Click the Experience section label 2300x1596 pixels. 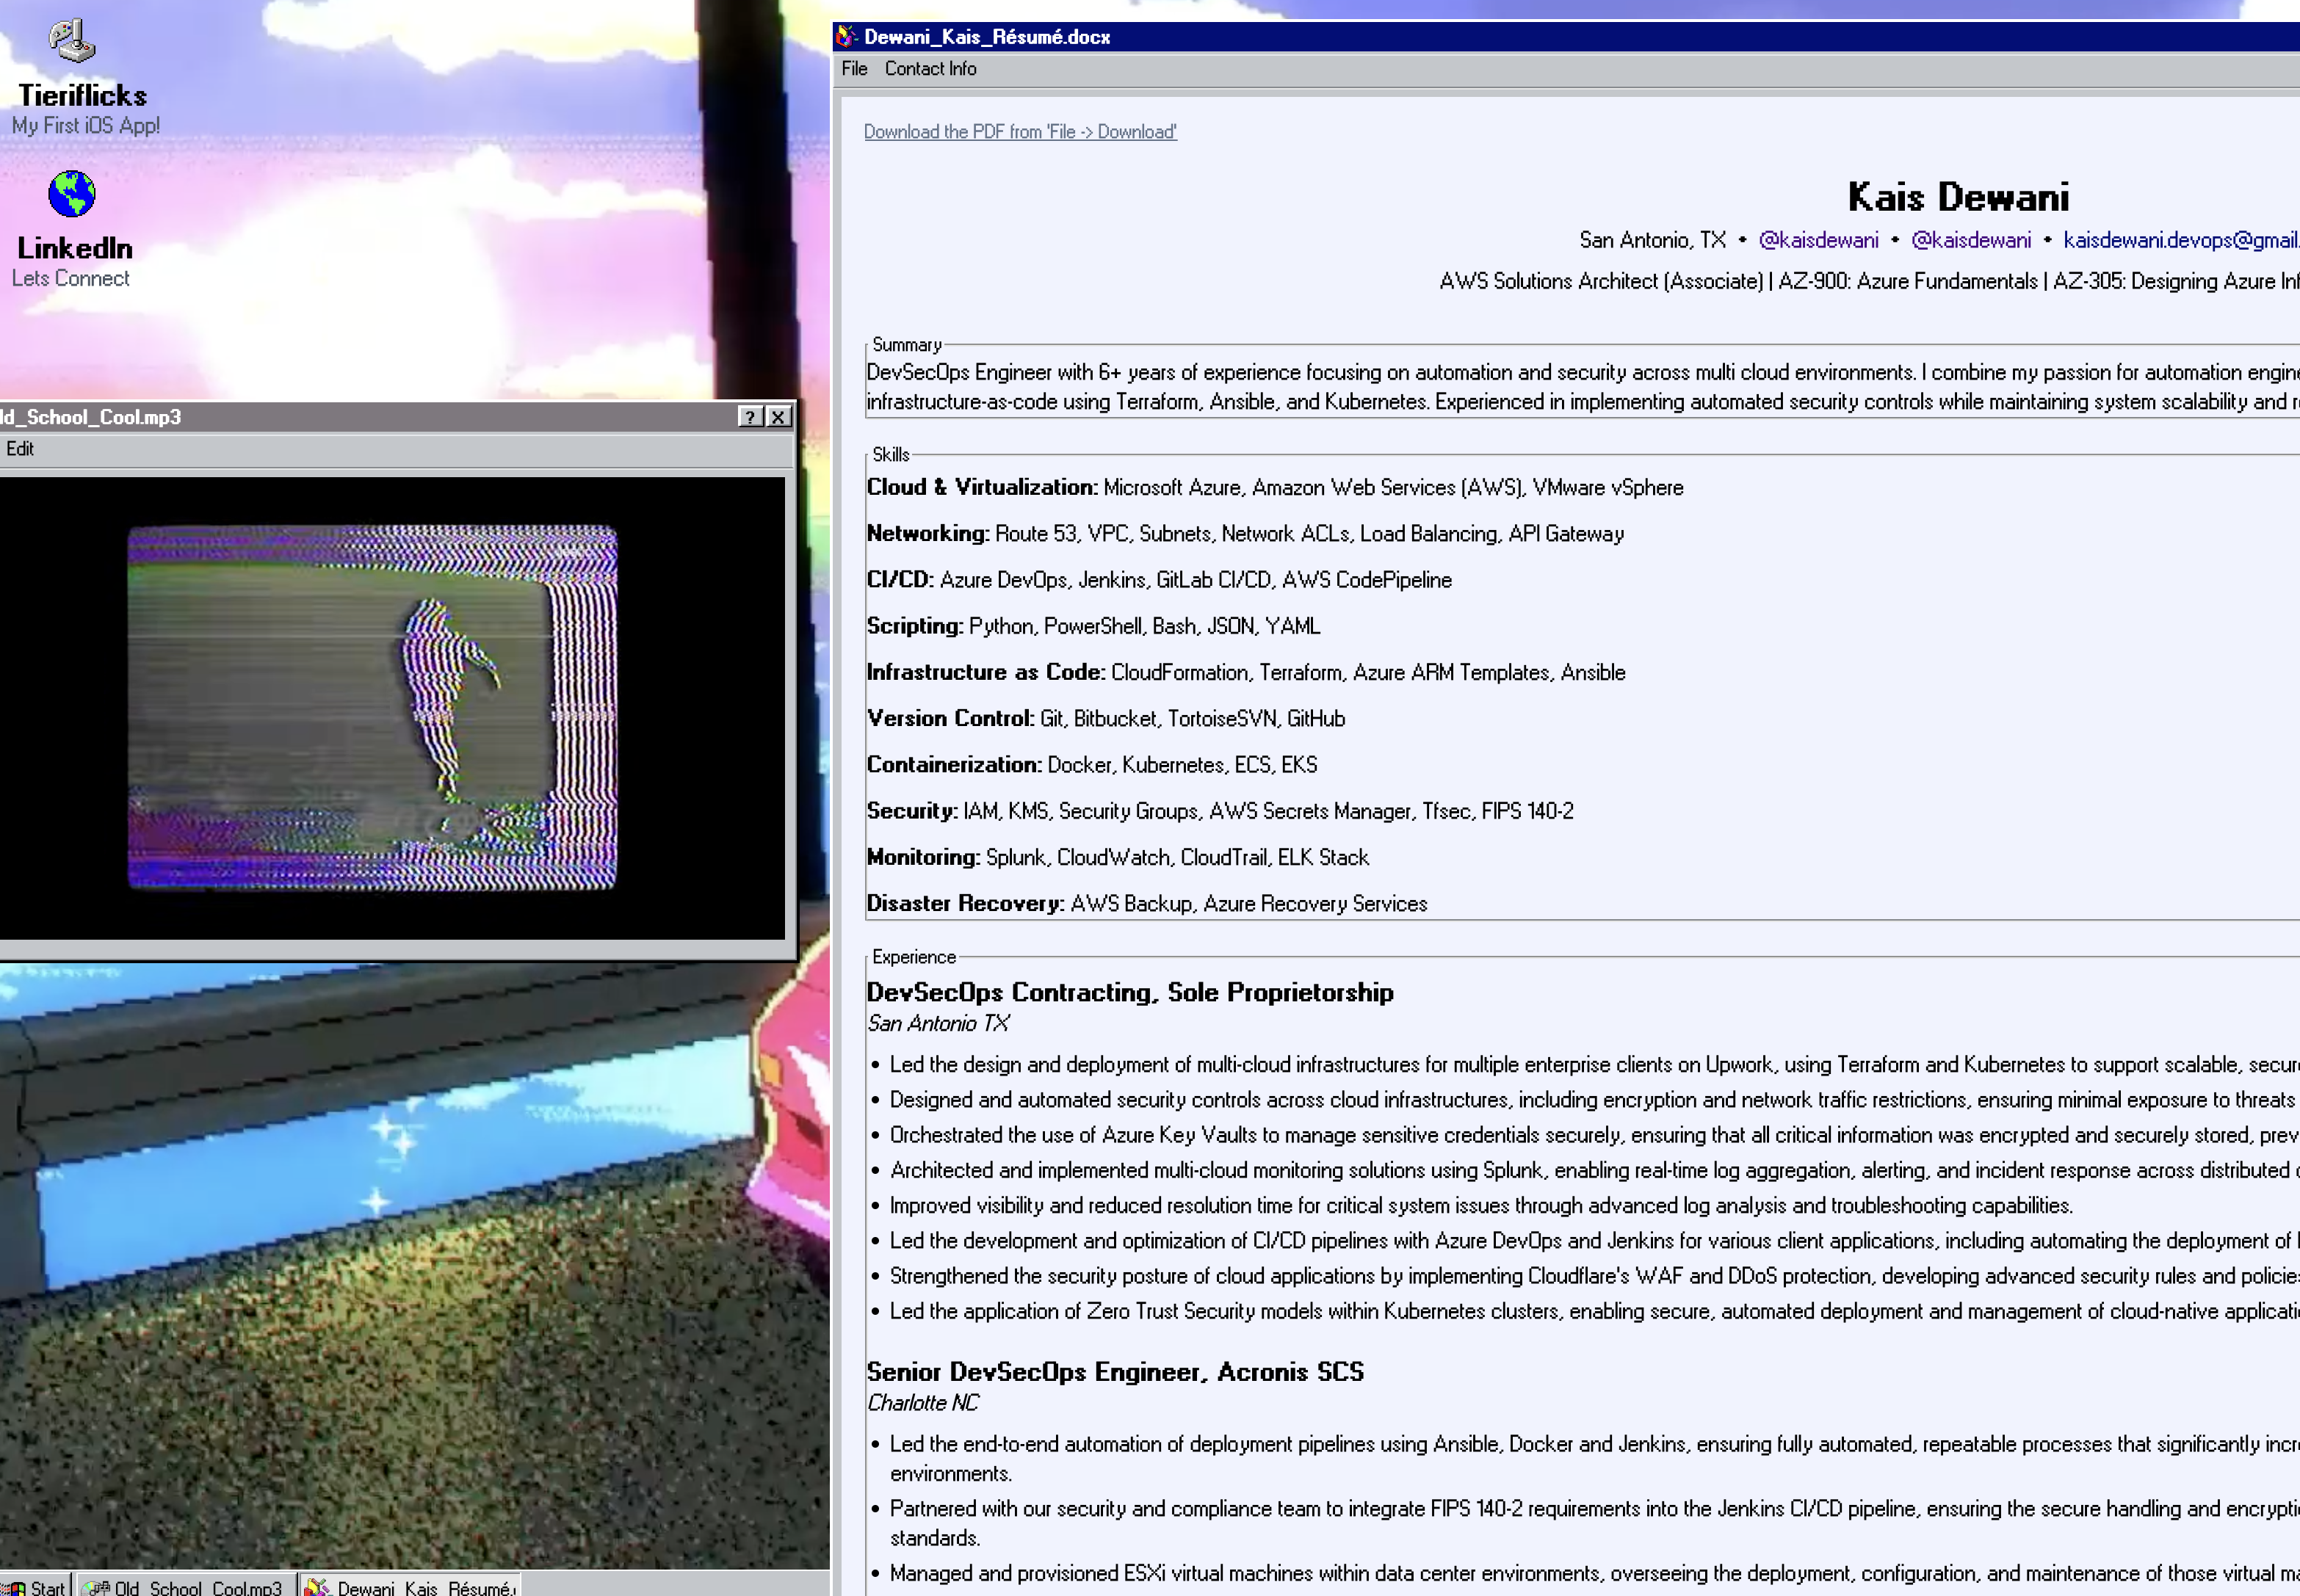(x=913, y=957)
